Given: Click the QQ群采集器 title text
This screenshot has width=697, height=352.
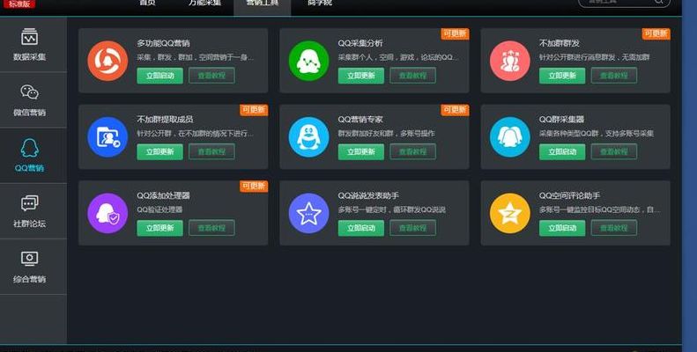Looking at the screenshot, I should click(x=561, y=120).
